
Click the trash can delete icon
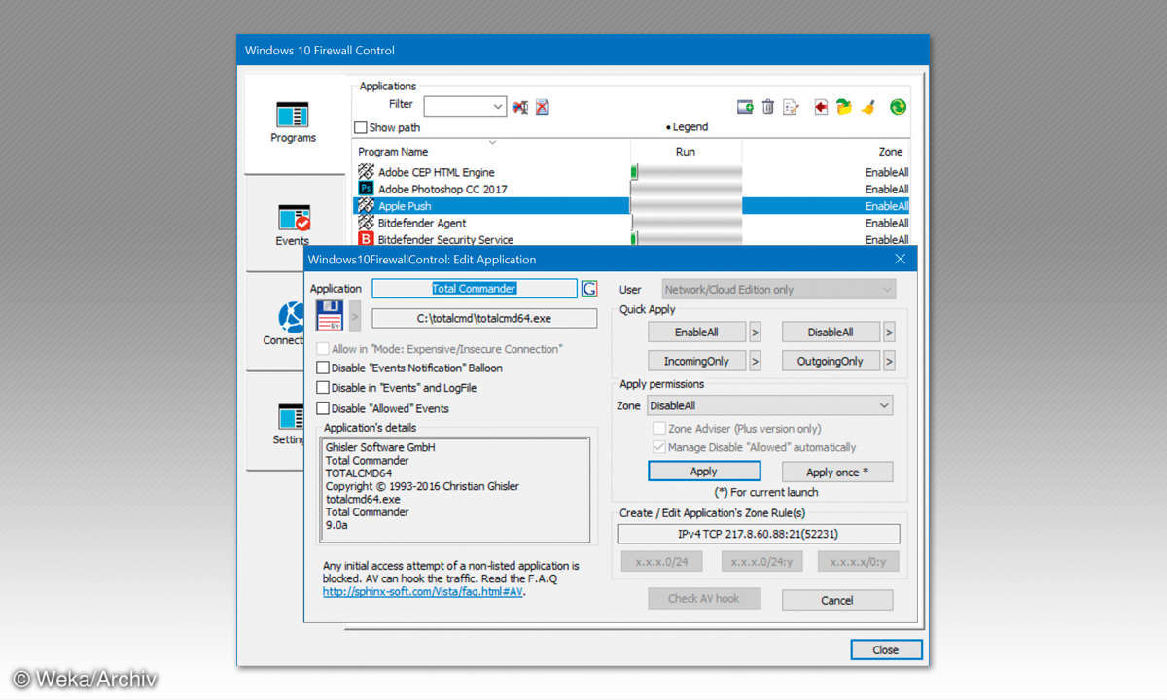pyautogui.click(x=768, y=107)
